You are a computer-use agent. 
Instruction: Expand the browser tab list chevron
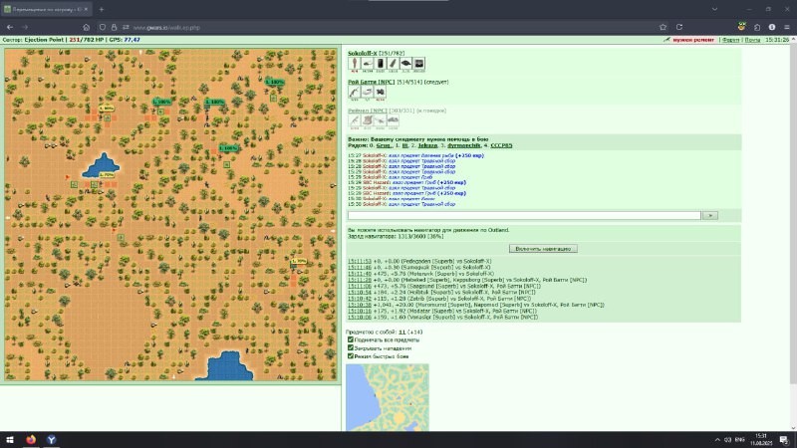point(714,9)
